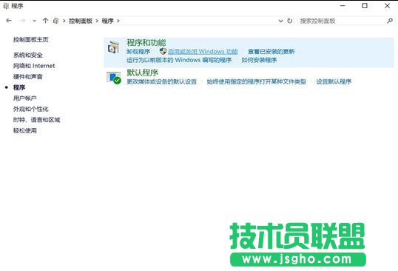The image size is (398, 271).
Task: Select 程序 in the address breadcrumb
Action: pyautogui.click(x=107, y=21)
